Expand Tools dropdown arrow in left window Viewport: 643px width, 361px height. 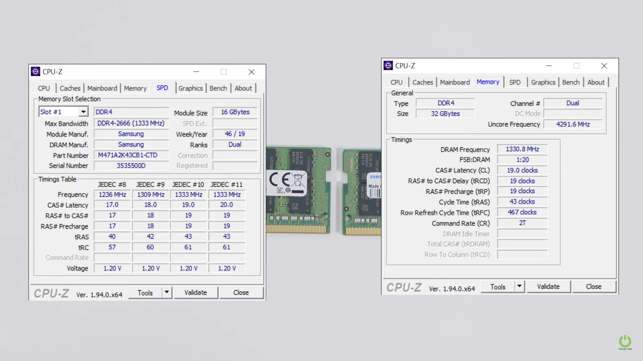click(x=166, y=292)
